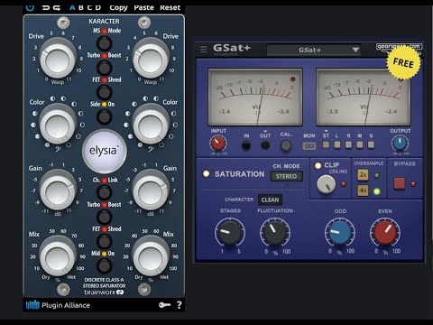
Task: Toggle Turbo Boost button below MS Mode
Action: tap(104, 68)
